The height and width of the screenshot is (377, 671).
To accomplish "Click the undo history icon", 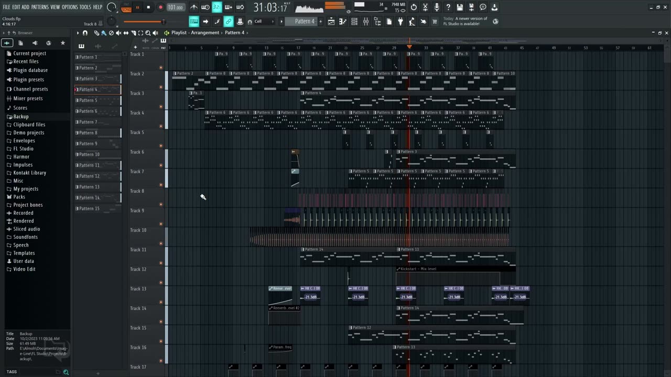I will (414, 7).
